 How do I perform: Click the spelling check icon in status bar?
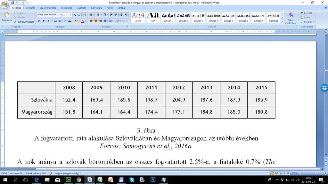(x=50, y=173)
